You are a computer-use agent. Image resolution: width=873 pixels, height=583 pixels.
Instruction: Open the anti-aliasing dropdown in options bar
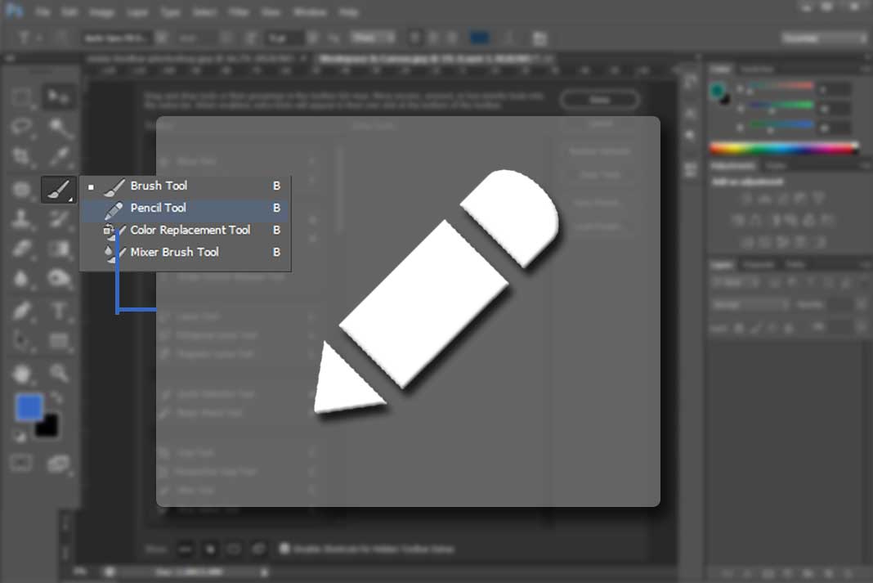pos(373,38)
